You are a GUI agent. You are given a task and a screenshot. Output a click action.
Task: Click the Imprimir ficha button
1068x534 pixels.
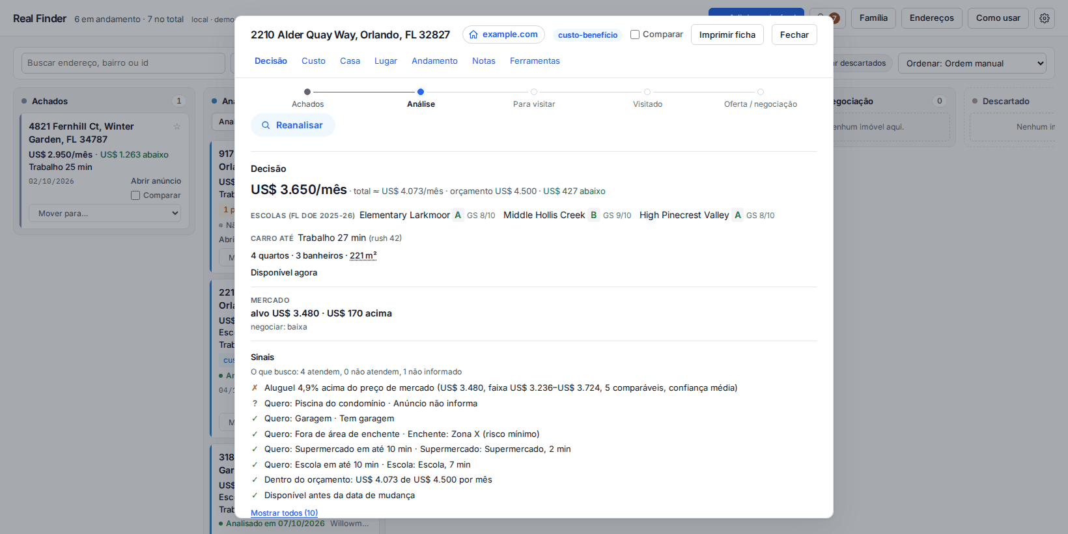727,35
